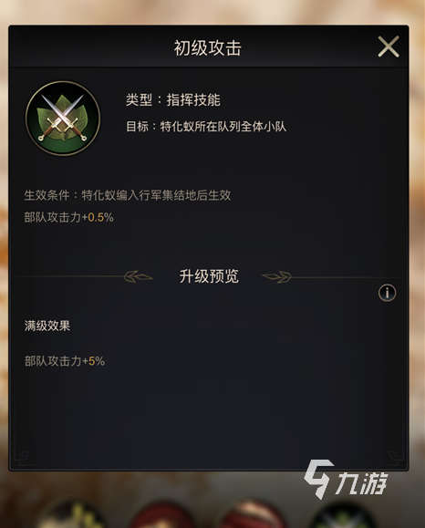The width and height of the screenshot is (425, 528).
Task: Select the blurred green crossed-swords icon at bottom
Action: pos(342,514)
